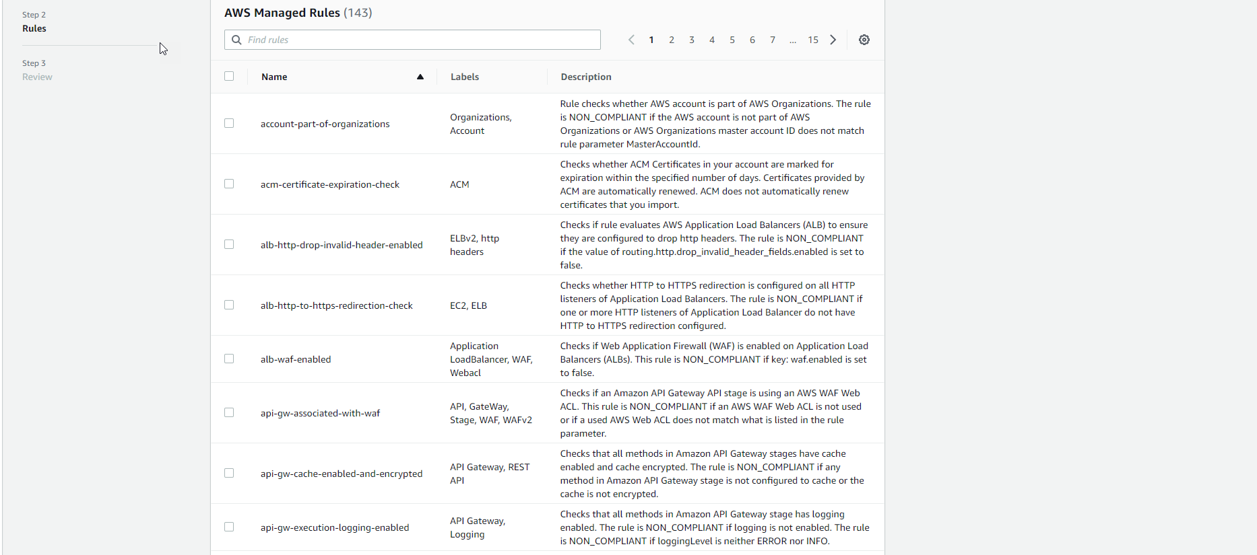Click the alb-waf-enabled rule name

pos(296,359)
